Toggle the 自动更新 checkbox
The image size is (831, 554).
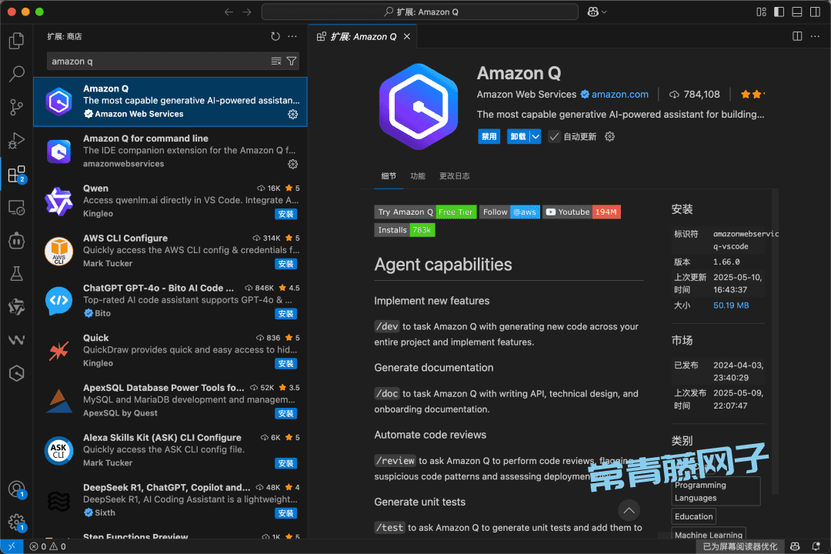(x=554, y=136)
